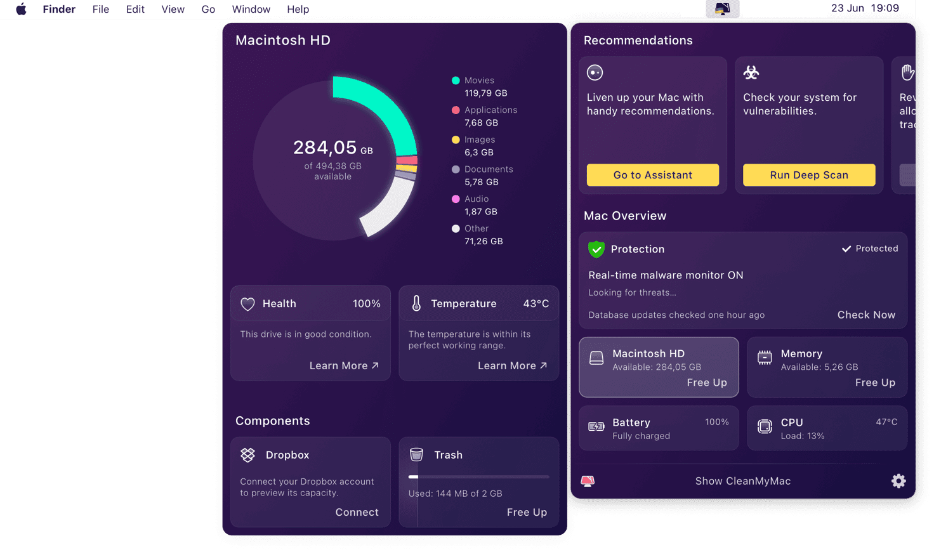Click the CPU processor icon
This screenshot has width=934, height=557.
point(765,426)
